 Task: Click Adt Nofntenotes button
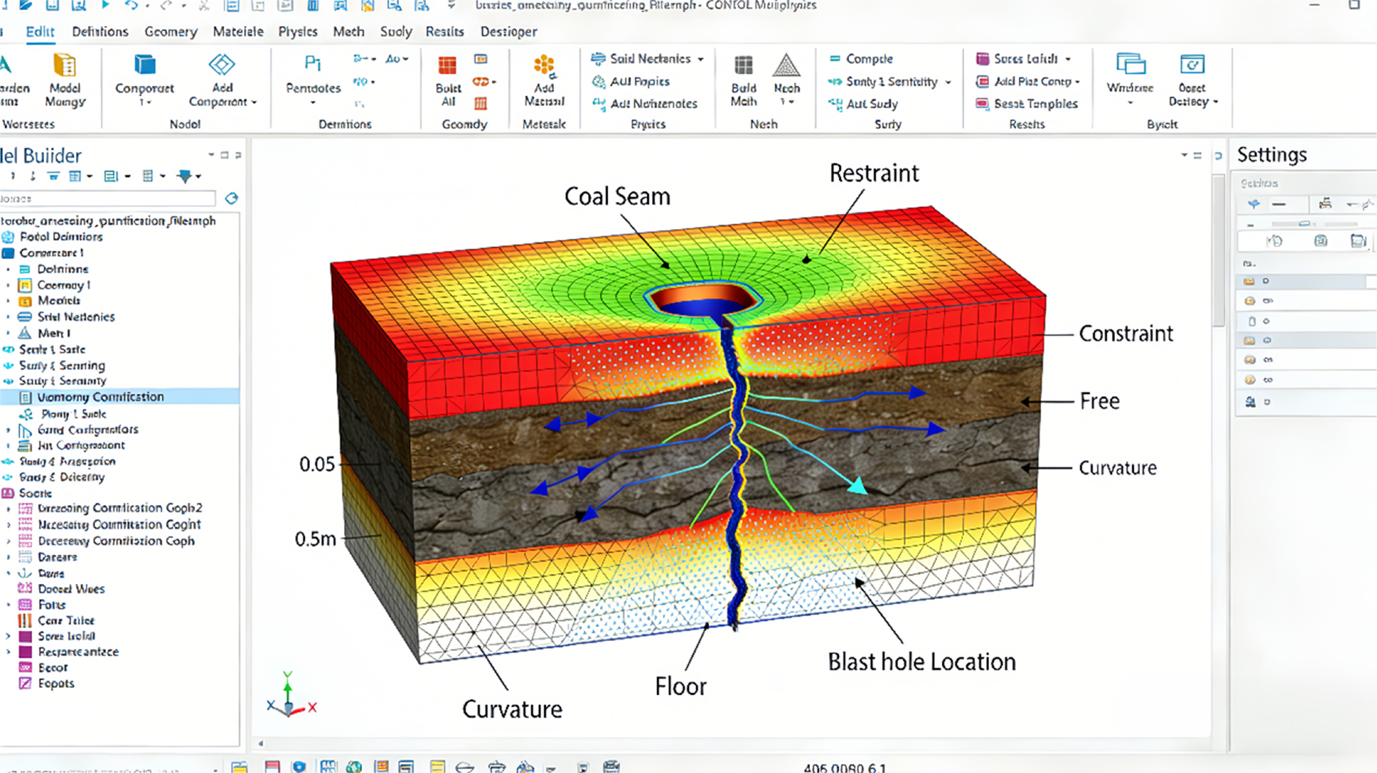645,104
